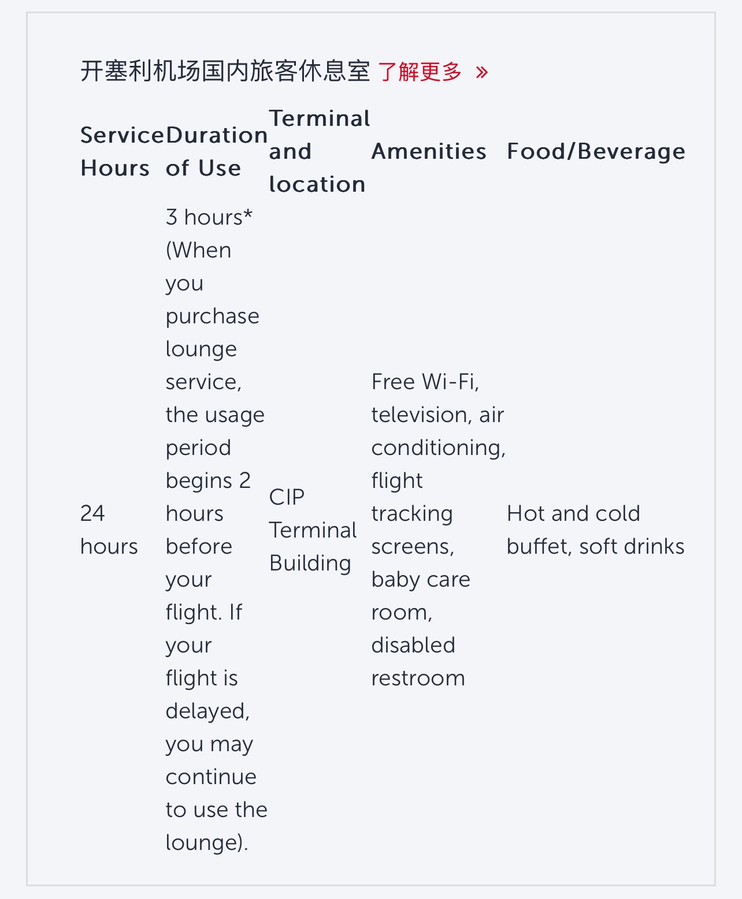The width and height of the screenshot is (742, 899).
Task: Click the 3 hours* duration text
Action: click(x=209, y=217)
